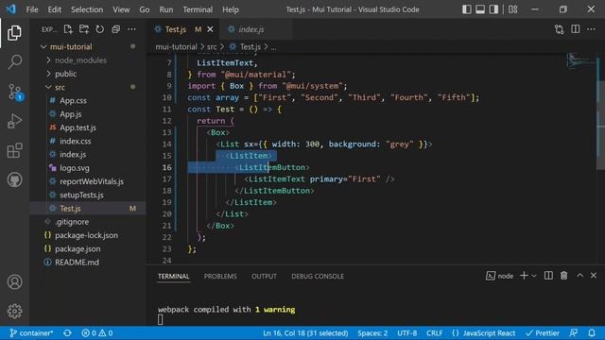Open the Extensions view
This screenshot has height=340, width=605.
[14, 150]
